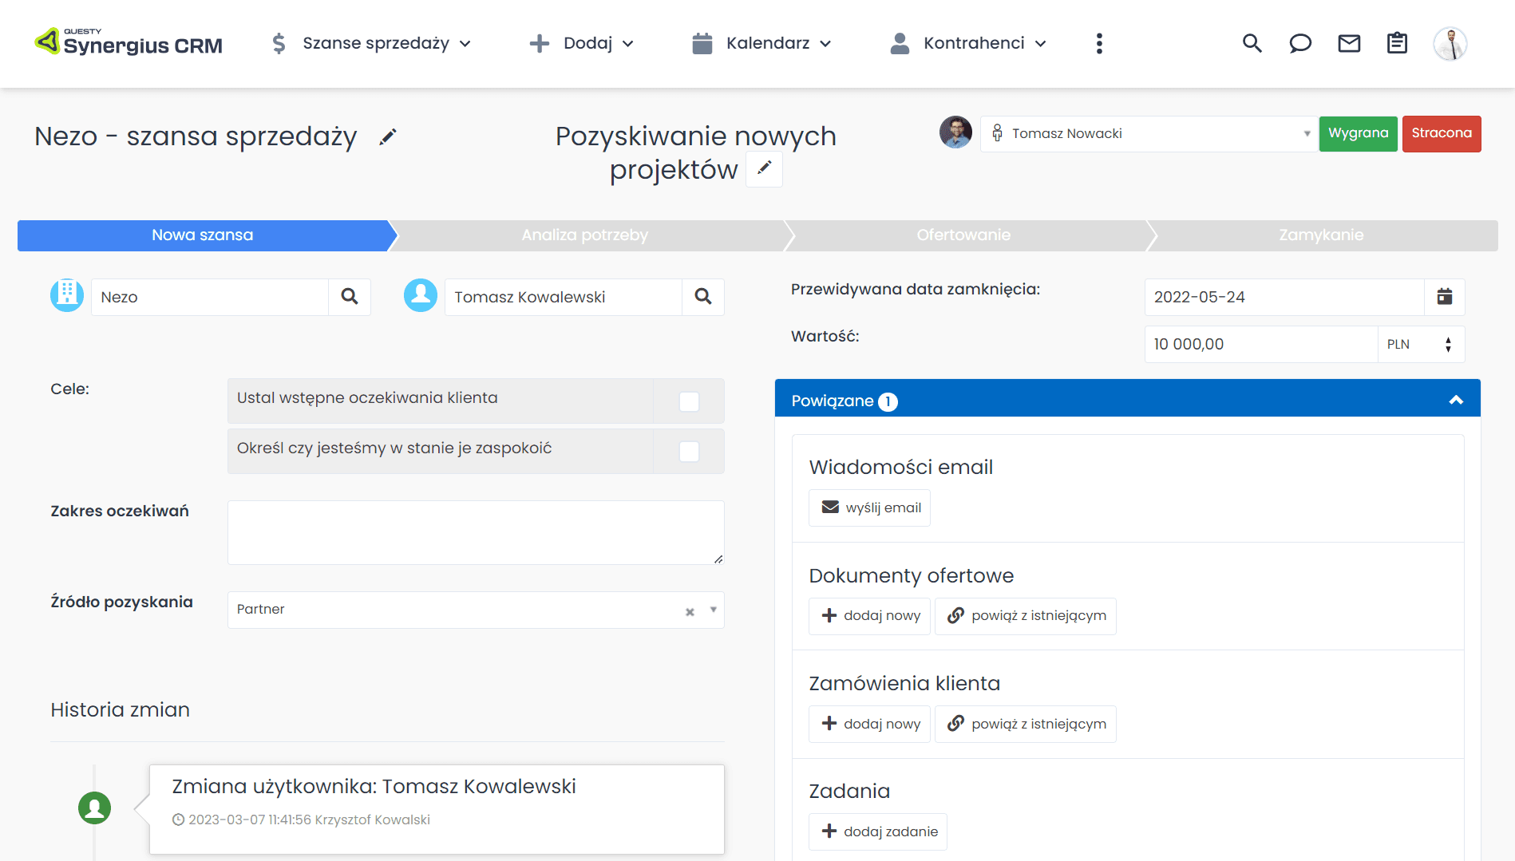Click the clipboard tasks icon
Screen dimensions: 1515x861
click(1397, 44)
